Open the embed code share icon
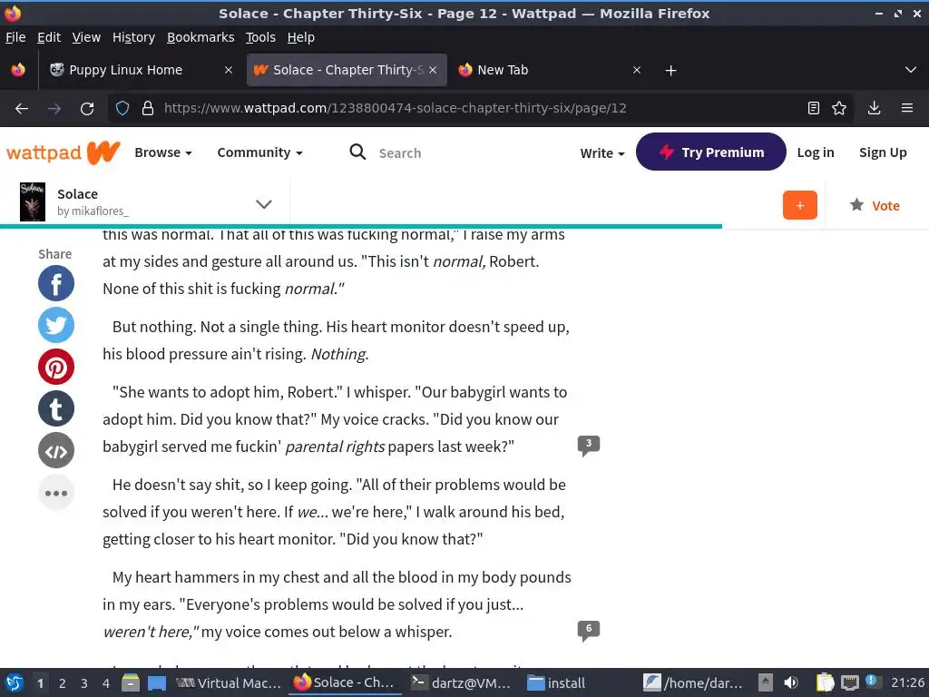 click(x=56, y=451)
